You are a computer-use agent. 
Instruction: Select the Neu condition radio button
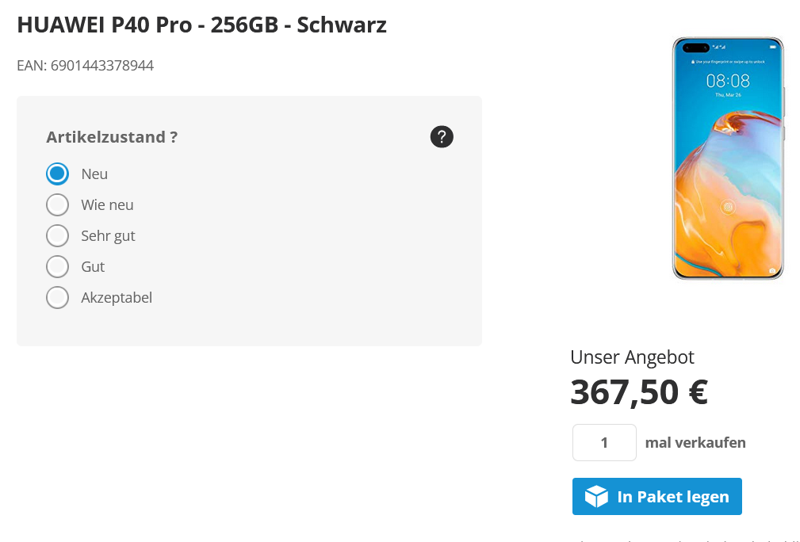57,174
